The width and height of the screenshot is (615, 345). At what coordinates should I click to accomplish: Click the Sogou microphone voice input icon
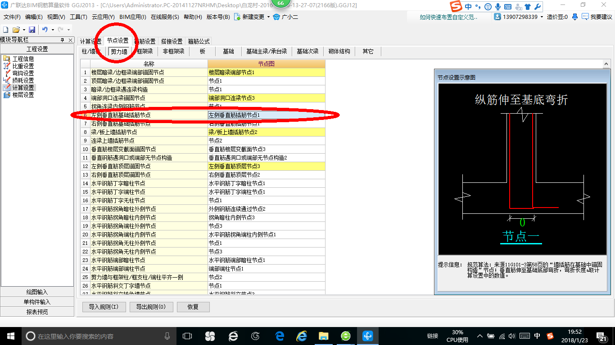(x=498, y=7)
